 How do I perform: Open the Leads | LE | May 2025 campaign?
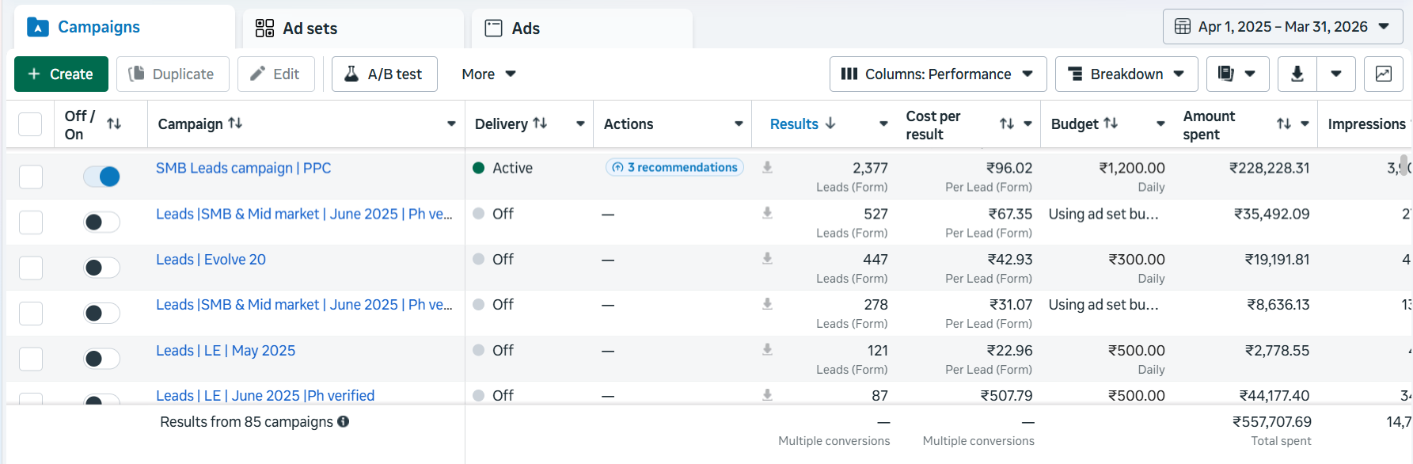(x=226, y=350)
